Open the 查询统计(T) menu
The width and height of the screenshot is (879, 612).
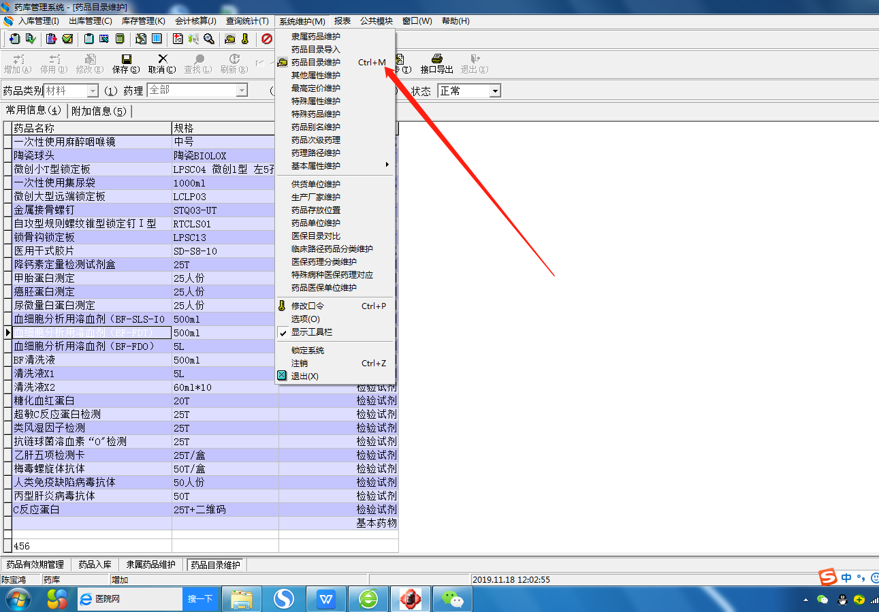point(247,21)
